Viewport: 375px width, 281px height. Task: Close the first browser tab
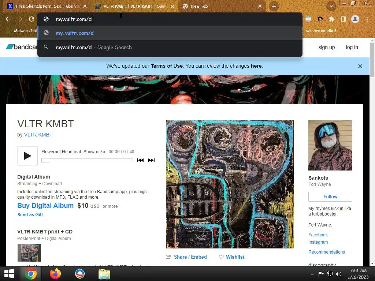point(85,6)
